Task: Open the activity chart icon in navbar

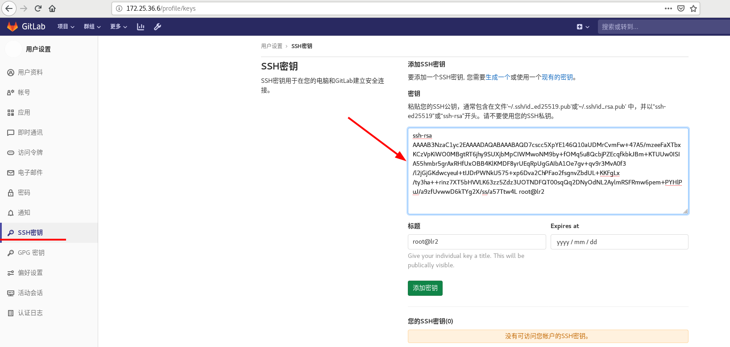Action: coord(141,27)
